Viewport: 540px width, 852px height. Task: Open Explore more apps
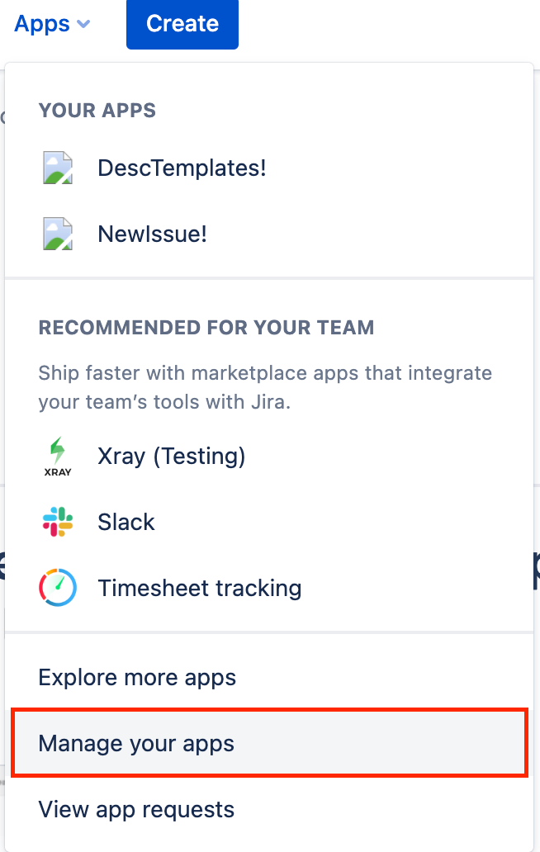[137, 678]
